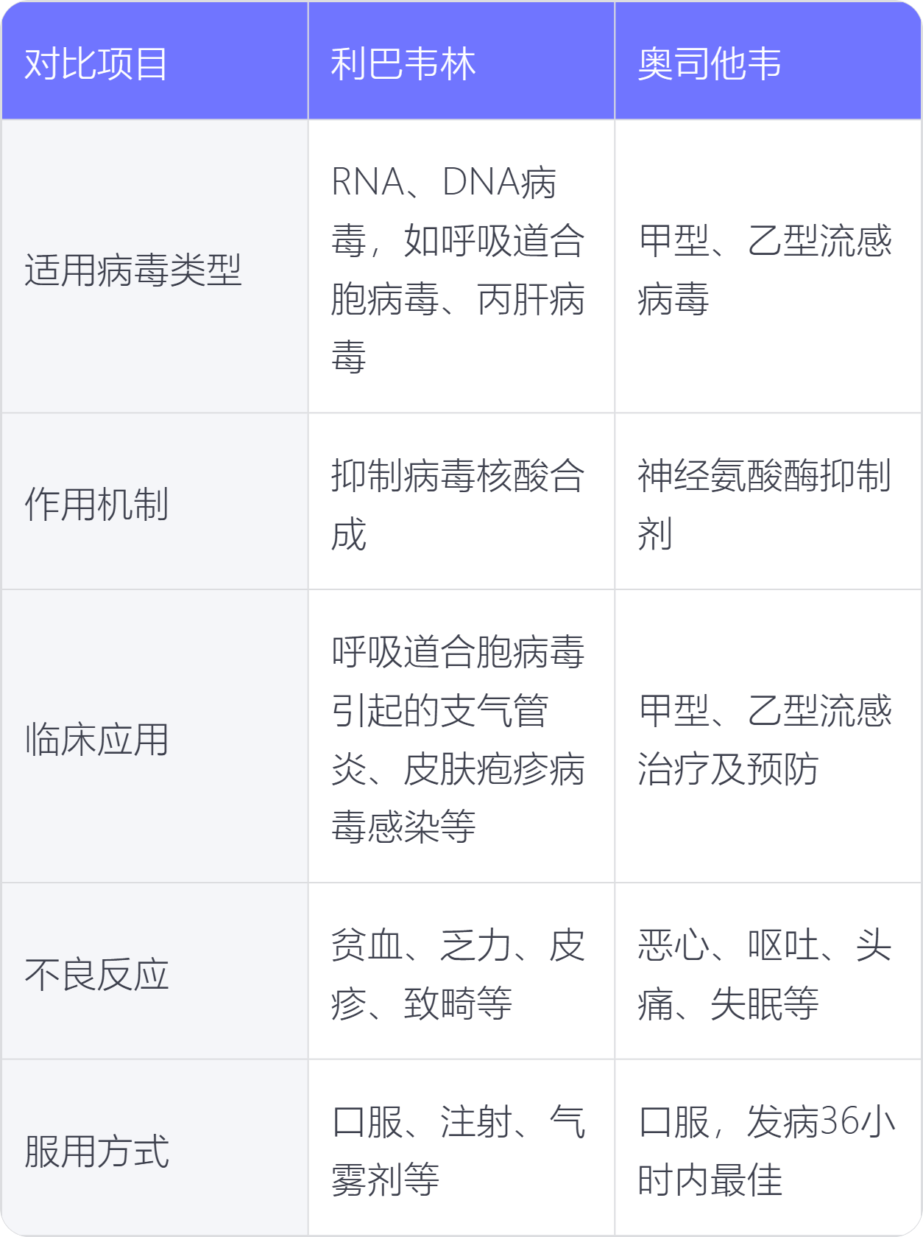Select the 口服，发病36小时内最佳 cell
923x1237 pixels.
pos(768,1148)
